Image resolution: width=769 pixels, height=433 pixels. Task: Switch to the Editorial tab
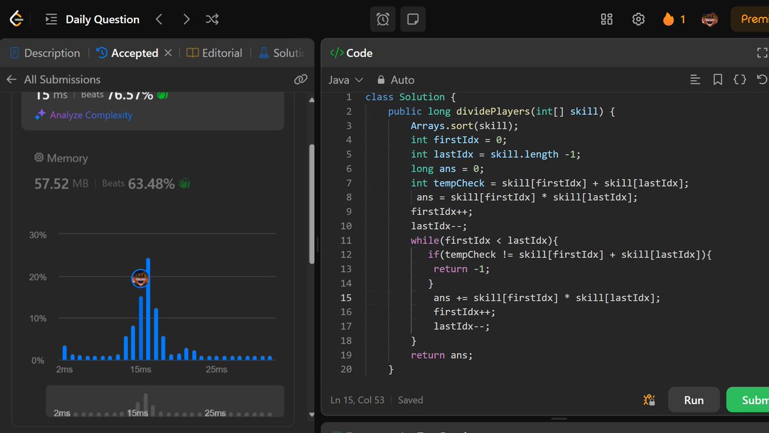click(214, 53)
